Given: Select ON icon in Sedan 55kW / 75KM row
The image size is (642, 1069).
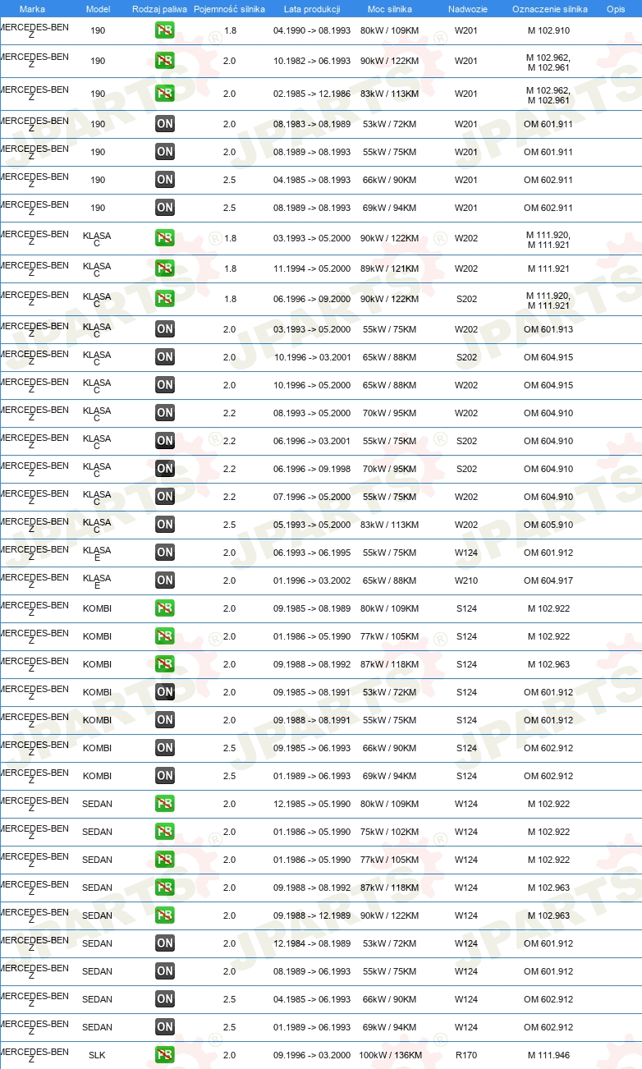Looking at the screenshot, I should (165, 972).
